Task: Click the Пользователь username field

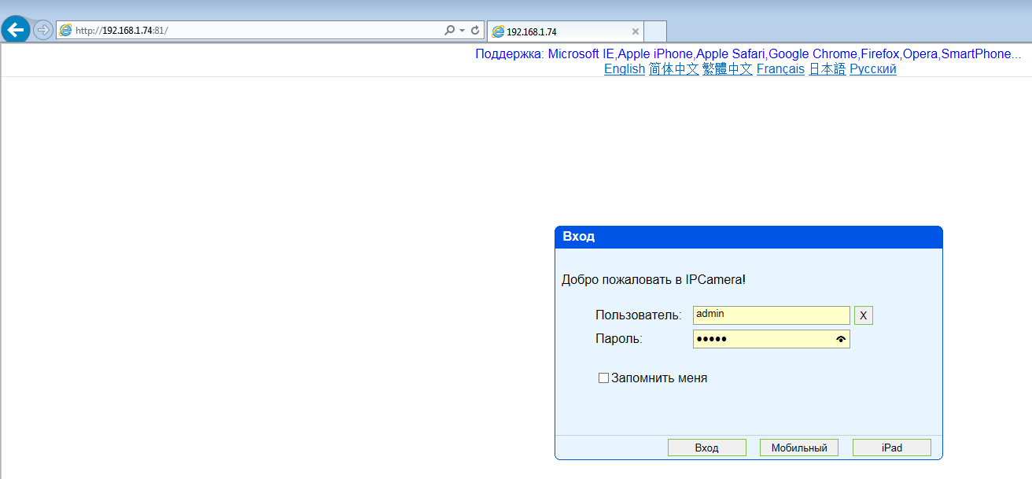Action: [x=771, y=315]
